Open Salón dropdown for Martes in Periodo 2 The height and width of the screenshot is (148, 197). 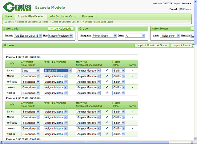pos(119,117)
